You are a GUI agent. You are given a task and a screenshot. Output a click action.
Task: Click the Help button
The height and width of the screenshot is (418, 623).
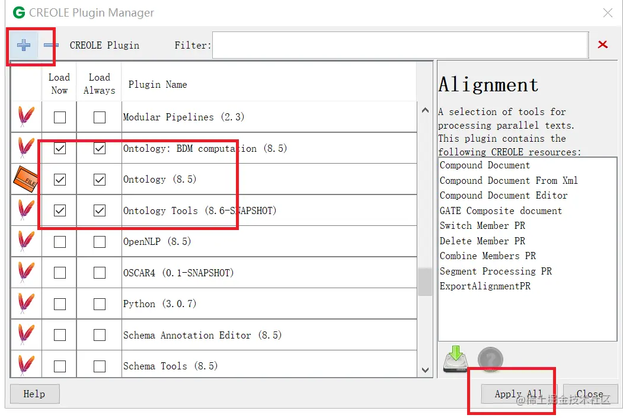coord(34,394)
